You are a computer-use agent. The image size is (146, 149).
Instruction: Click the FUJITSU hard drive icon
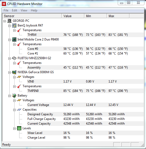coord(14,58)
